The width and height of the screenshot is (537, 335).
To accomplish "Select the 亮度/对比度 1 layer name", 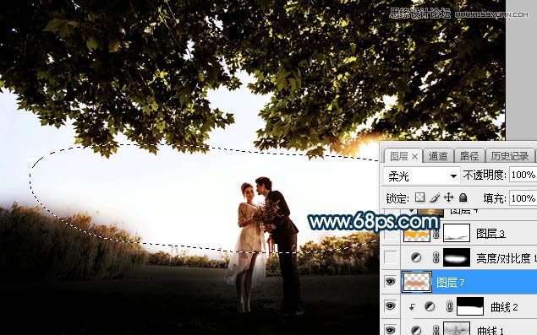I will pyautogui.click(x=507, y=257).
